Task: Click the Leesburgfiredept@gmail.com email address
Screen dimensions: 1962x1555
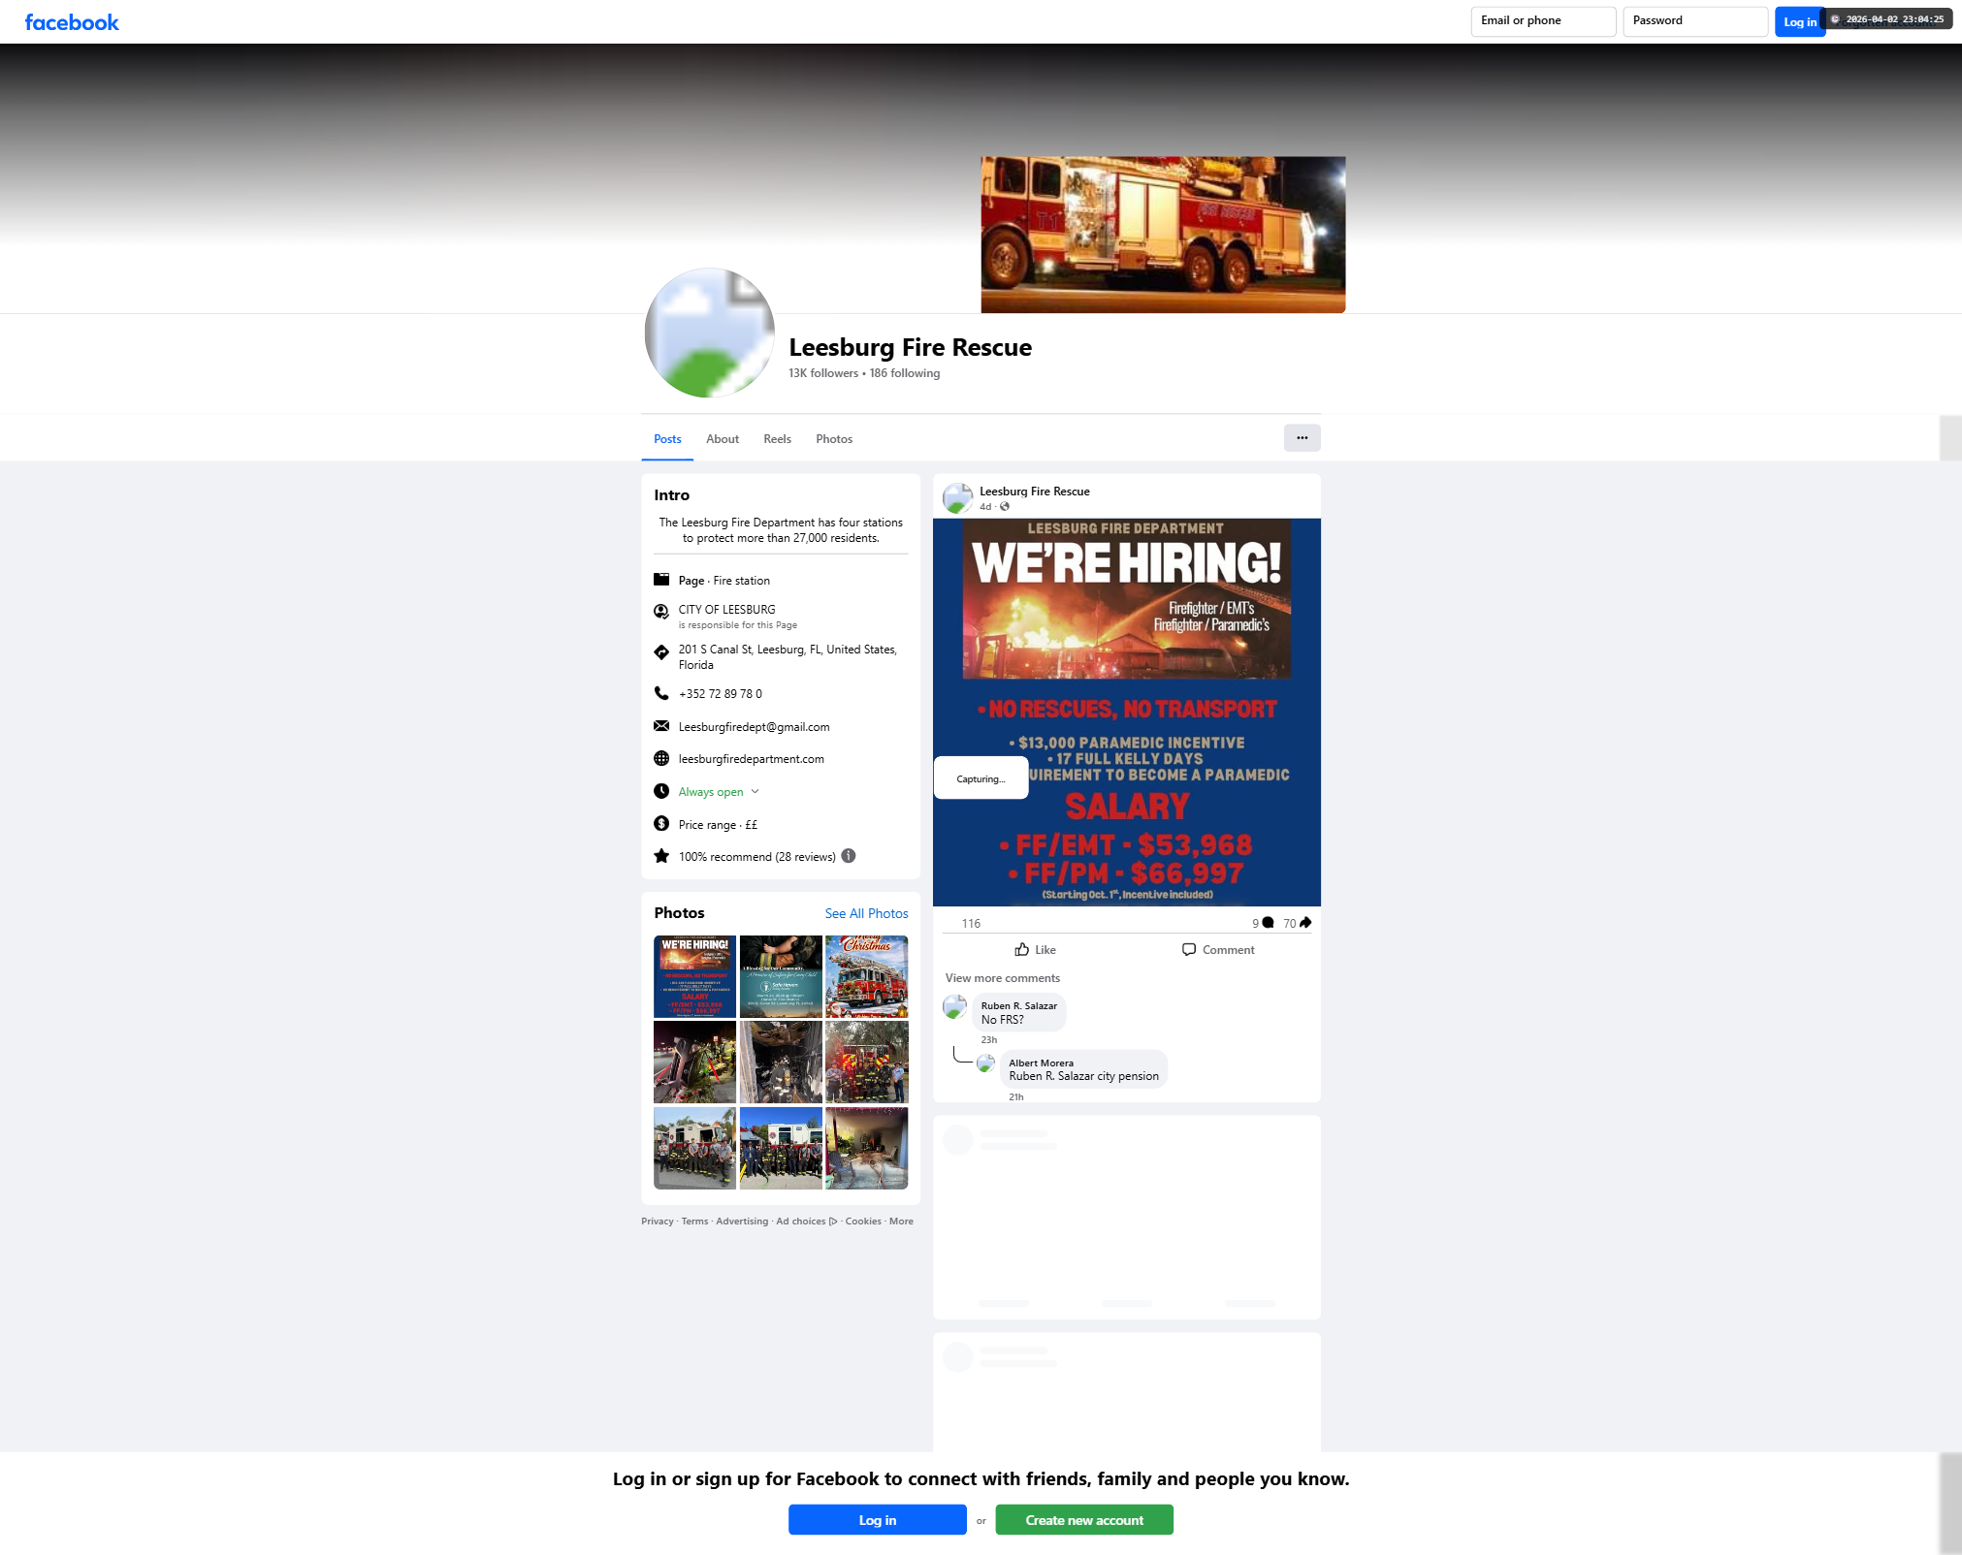Action: coord(755,727)
